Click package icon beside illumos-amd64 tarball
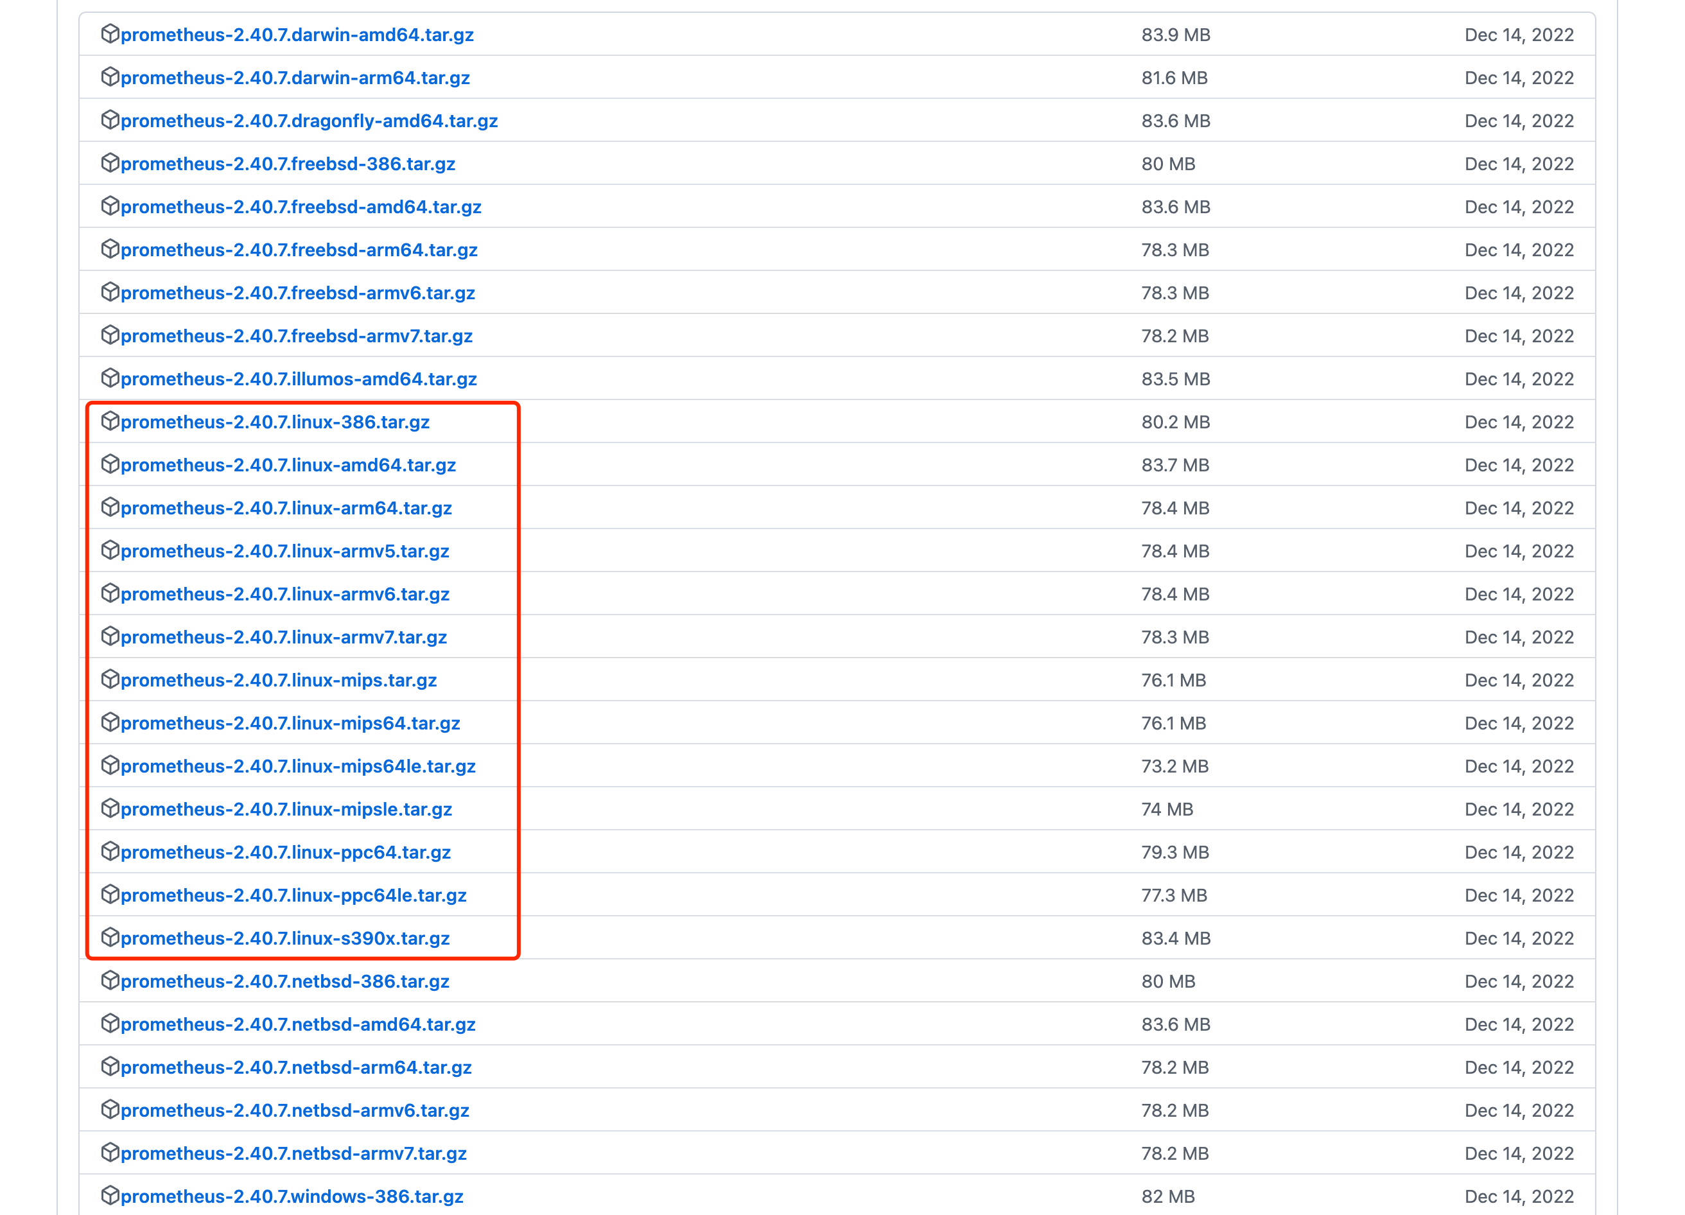 coord(110,378)
